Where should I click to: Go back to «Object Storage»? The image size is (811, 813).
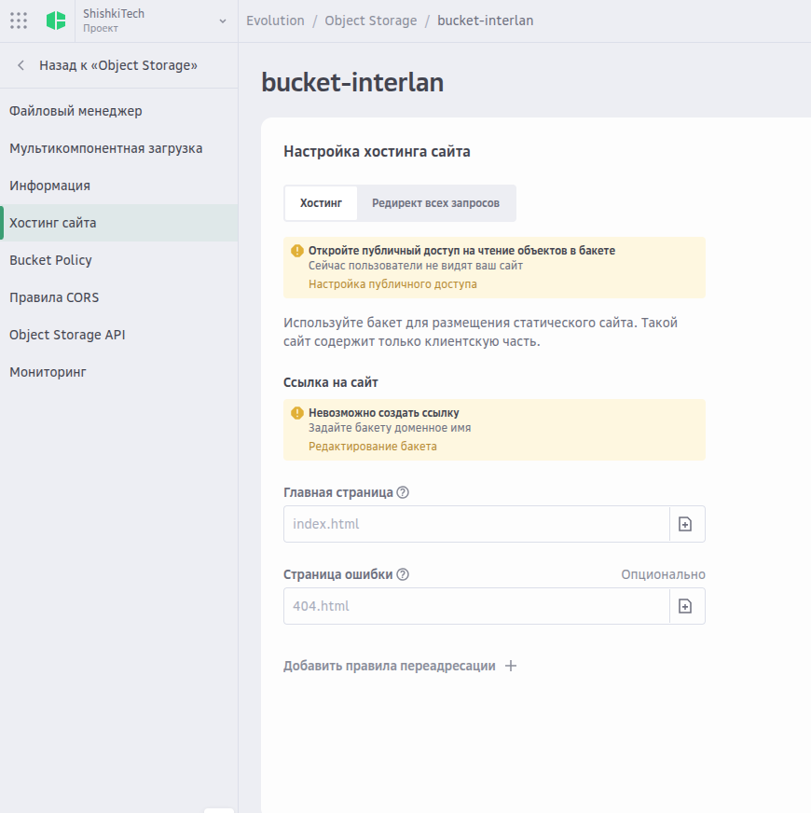118,65
